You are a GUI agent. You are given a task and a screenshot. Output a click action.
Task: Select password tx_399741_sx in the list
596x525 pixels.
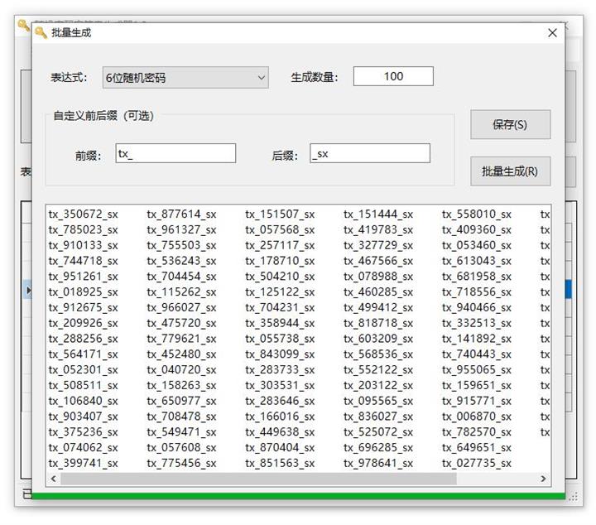click(x=84, y=464)
